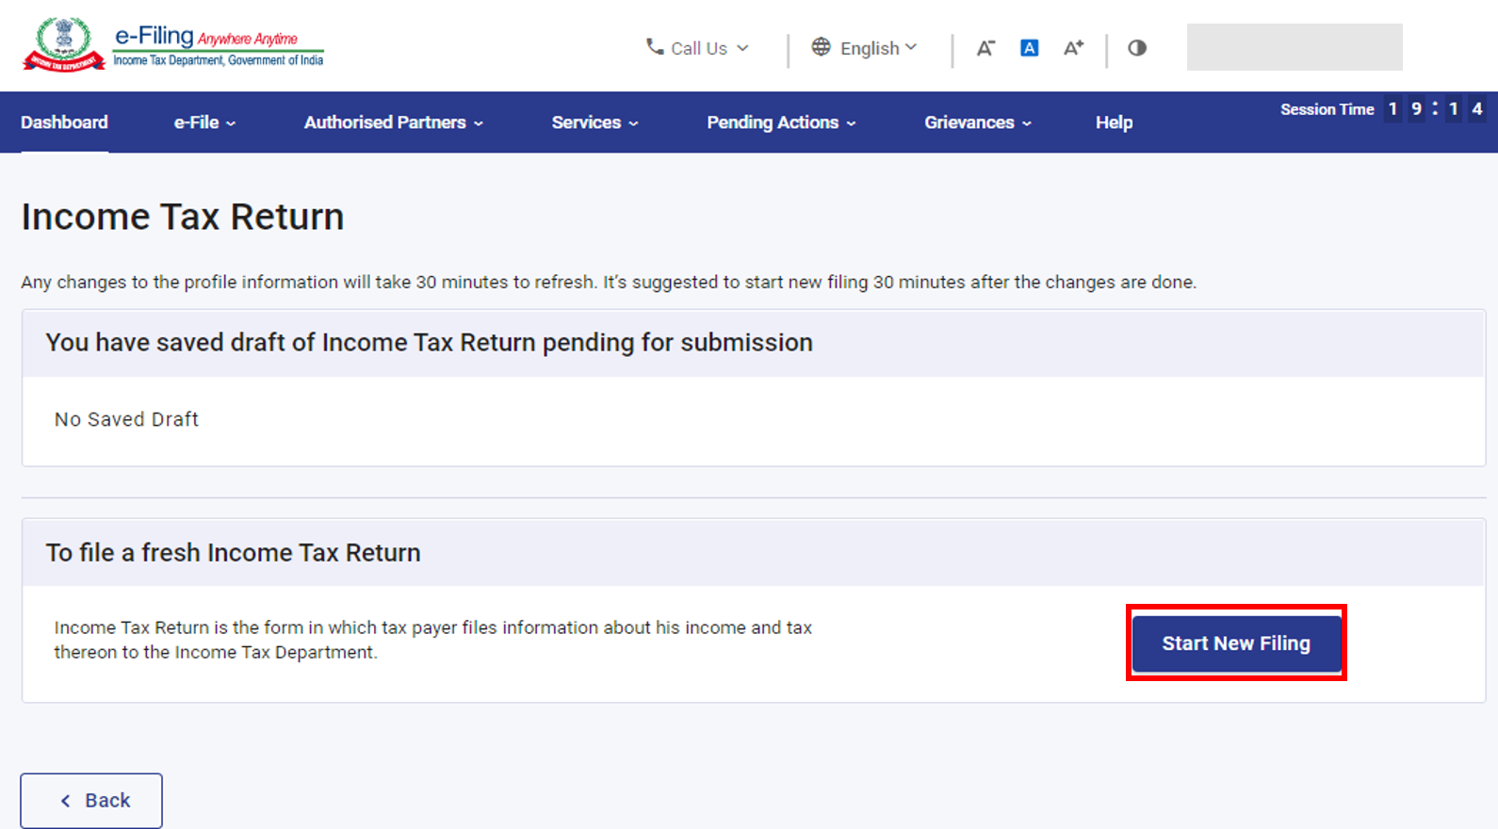Decrease font size with the A- icon

(x=985, y=48)
